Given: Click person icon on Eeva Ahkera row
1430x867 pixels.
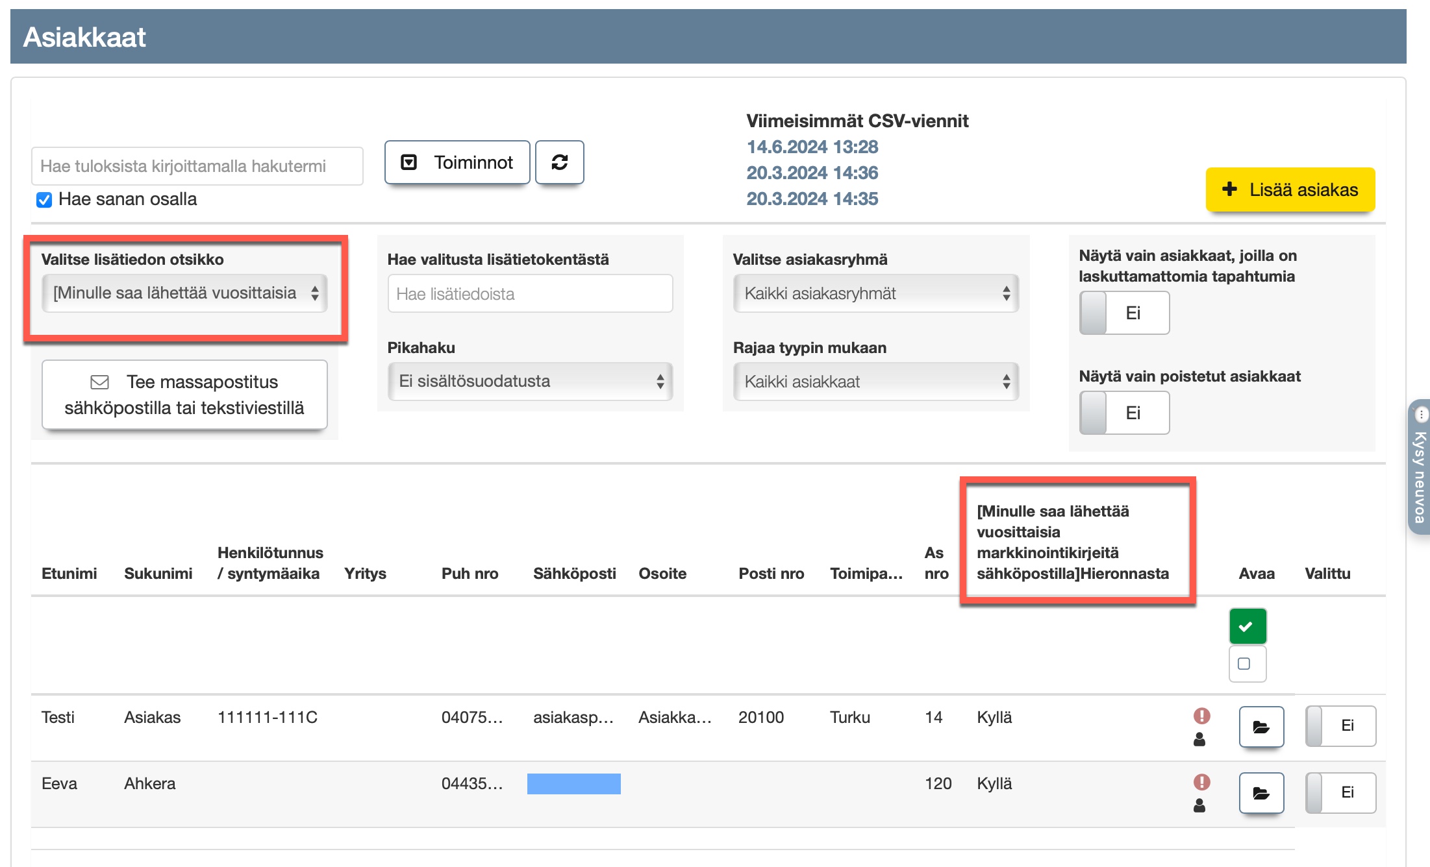Looking at the screenshot, I should [1199, 805].
